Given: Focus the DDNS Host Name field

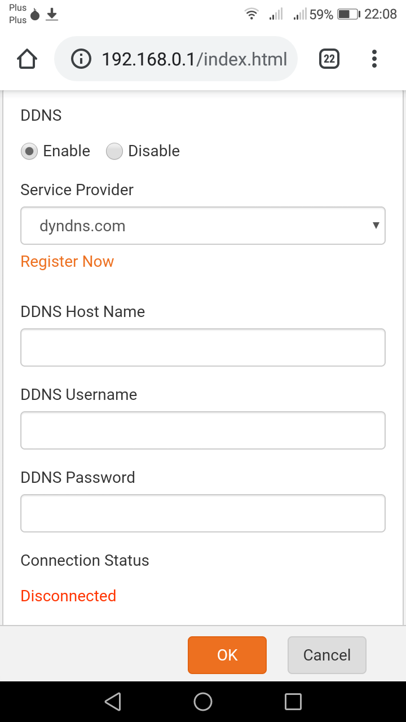Looking at the screenshot, I should (x=203, y=347).
